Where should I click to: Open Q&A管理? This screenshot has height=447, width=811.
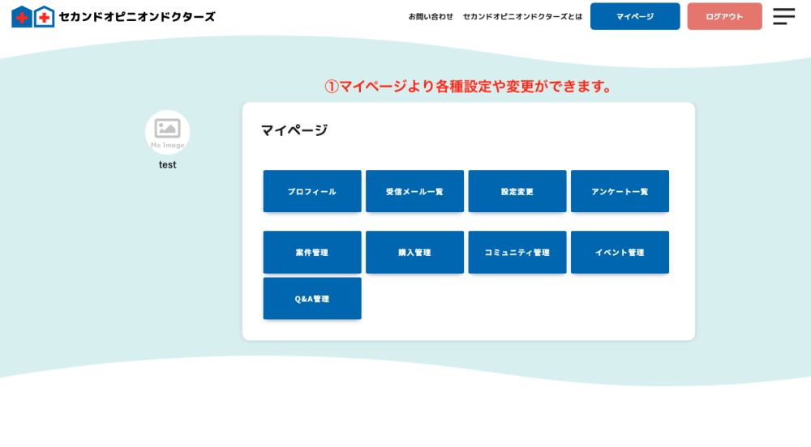312,298
